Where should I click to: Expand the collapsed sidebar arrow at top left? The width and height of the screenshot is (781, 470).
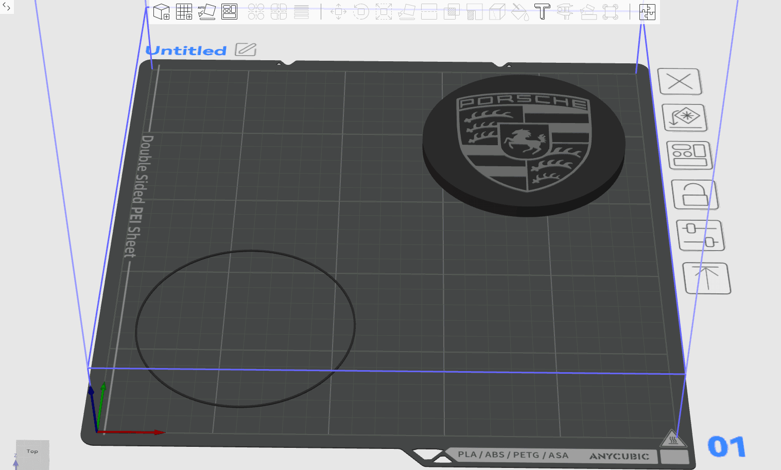point(6,7)
